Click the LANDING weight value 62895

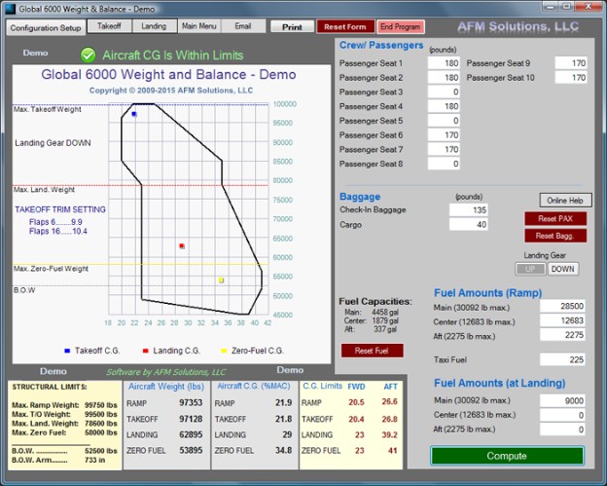point(191,434)
